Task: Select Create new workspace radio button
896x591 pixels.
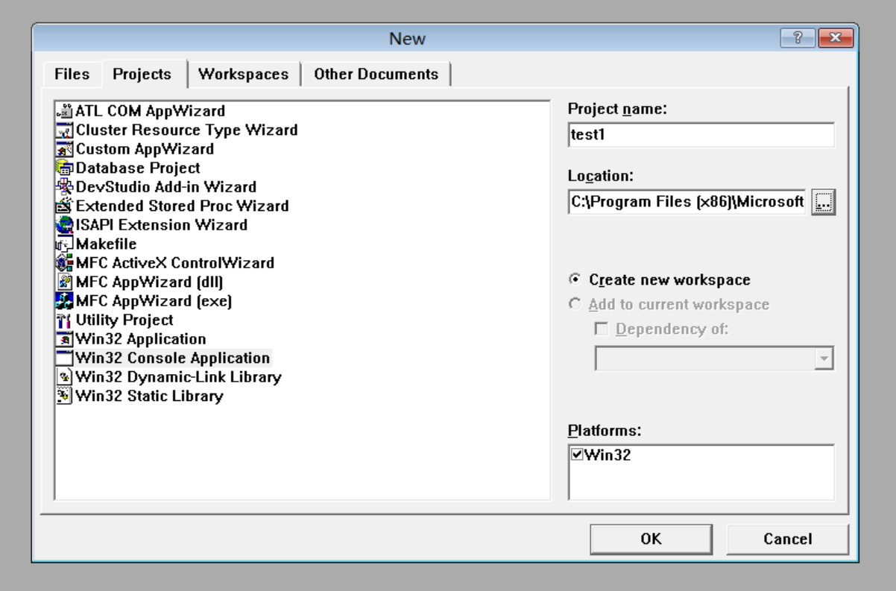Action: pos(575,280)
